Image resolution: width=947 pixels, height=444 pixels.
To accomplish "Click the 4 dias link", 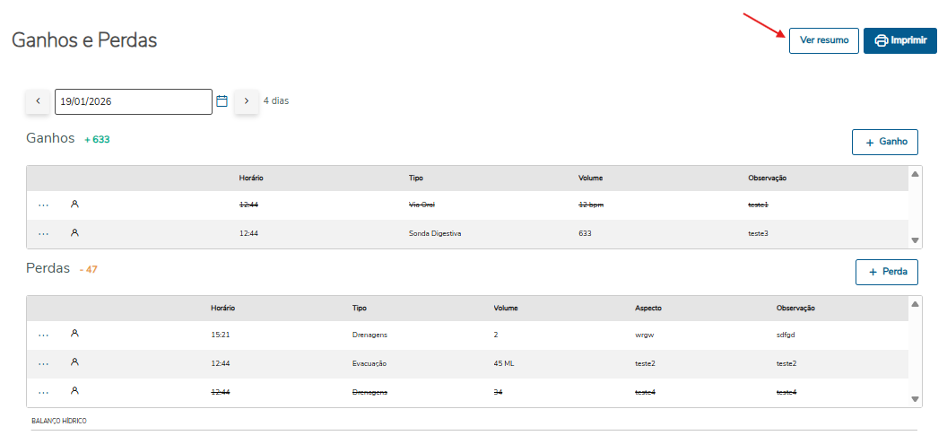I will (276, 101).
